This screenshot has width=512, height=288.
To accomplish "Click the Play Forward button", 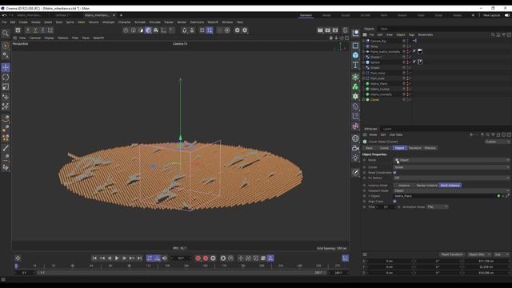I will (x=117, y=258).
